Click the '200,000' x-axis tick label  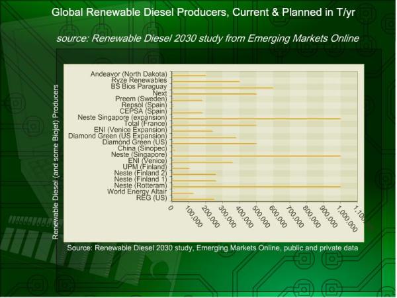[x=210, y=217]
